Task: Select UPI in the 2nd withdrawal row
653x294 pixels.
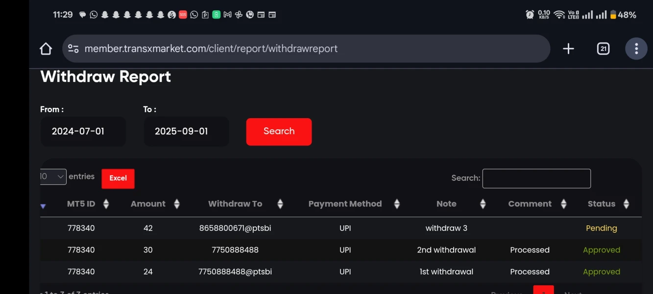Action: point(345,250)
